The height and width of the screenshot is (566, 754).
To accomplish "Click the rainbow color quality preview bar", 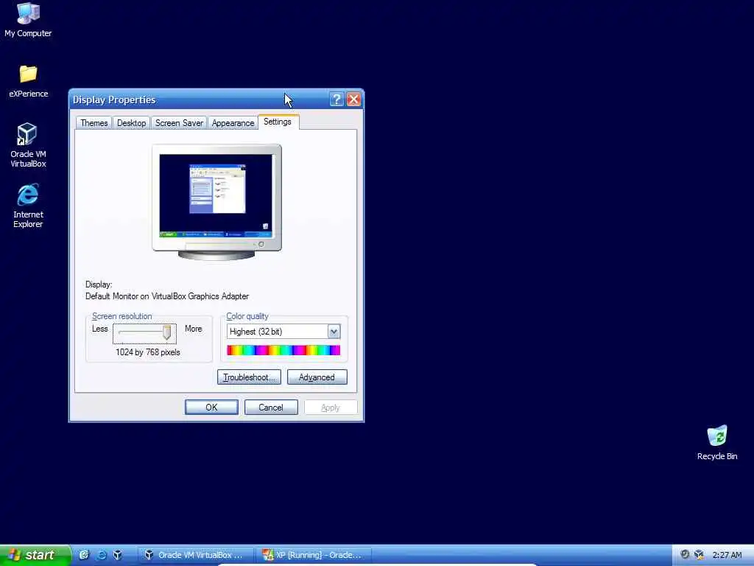I will pyautogui.click(x=283, y=350).
